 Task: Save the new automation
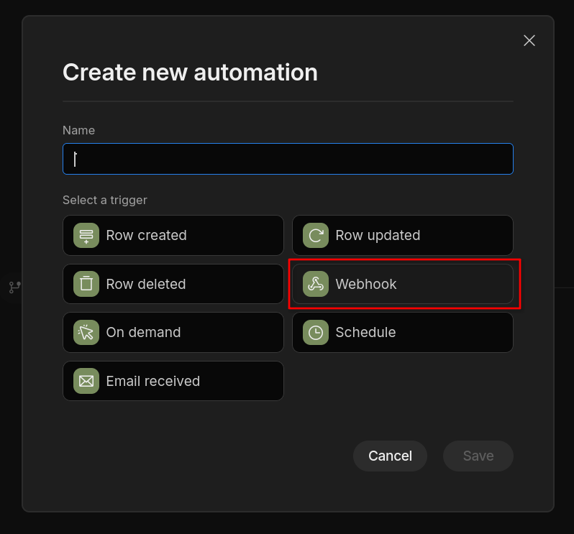[478, 456]
